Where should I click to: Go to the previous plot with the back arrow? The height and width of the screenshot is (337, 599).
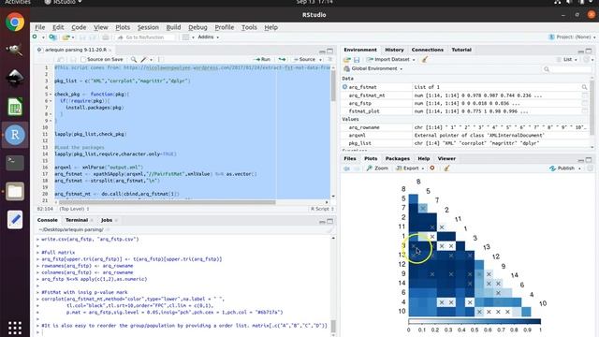346,168
